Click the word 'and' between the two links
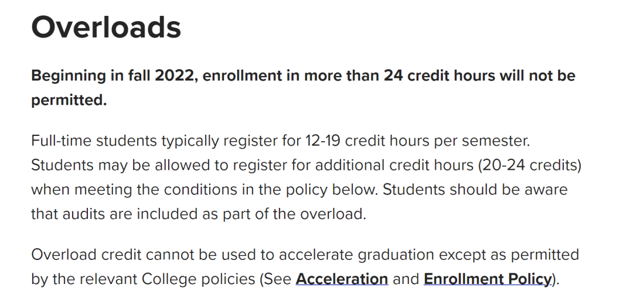The width and height of the screenshot is (633, 308). pos(406,279)
